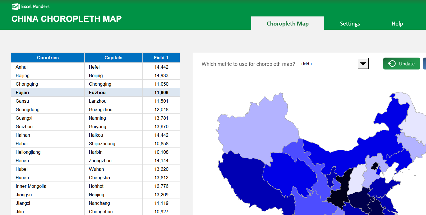The width and height of the screenshot is (426, 215).
Task: Click the Fuzhou capital cell
Action: (x=113, y=92)
